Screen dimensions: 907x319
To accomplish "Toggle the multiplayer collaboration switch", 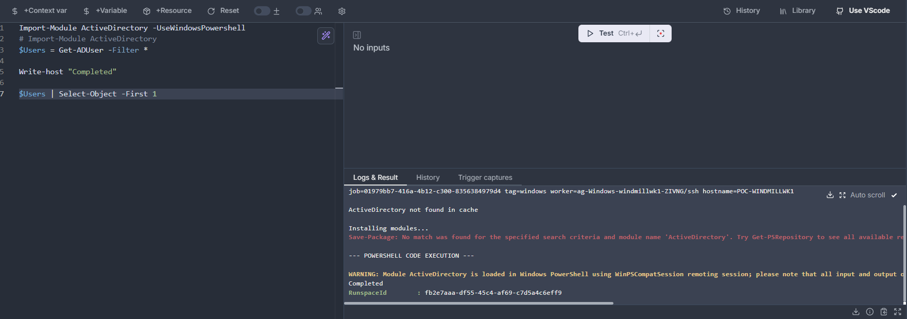I will pos(303,11).
